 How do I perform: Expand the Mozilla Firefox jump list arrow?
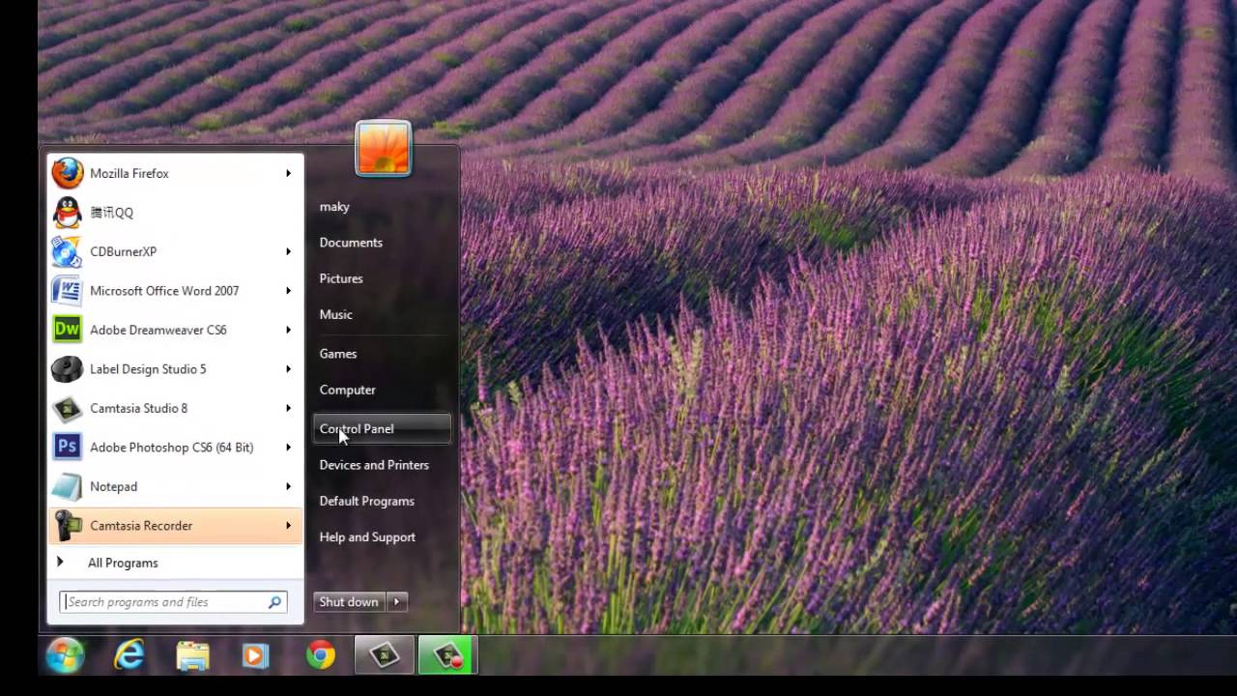pyautogui.click(x=288, y=173)
